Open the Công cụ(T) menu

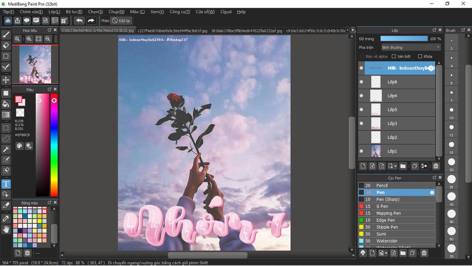point(180,12)
